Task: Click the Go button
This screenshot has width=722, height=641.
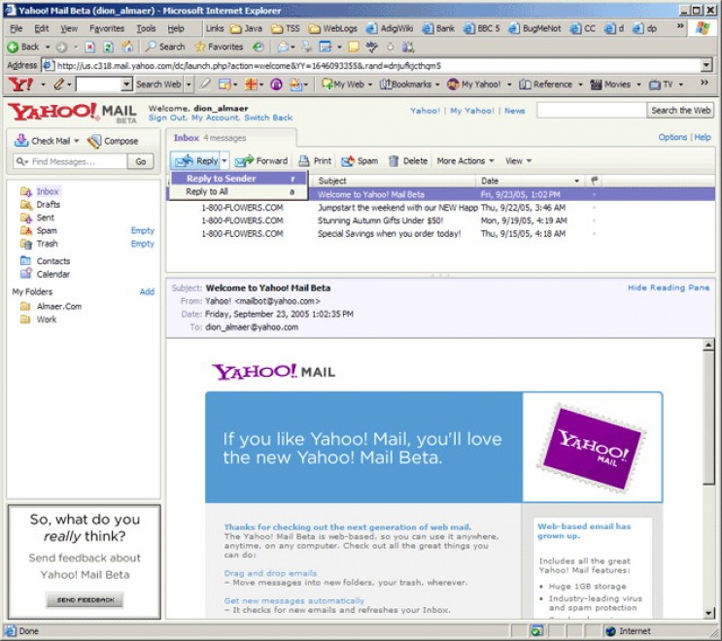Action: click(x=141, y=161)
